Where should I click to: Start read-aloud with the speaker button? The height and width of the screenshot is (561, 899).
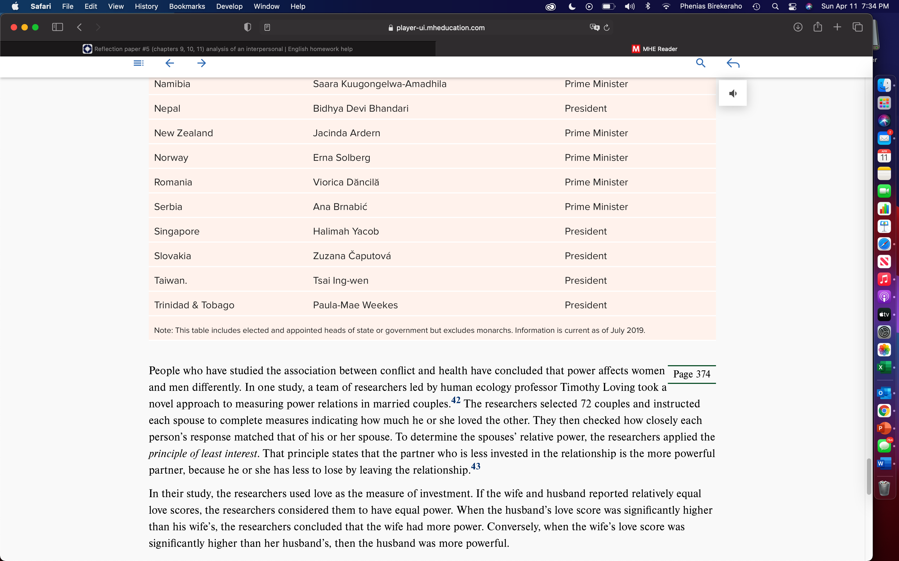click(733, 93)
